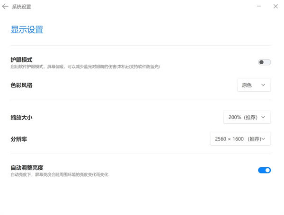The image size is (284, 215).
Task: Click the 系统设置 title text
Action: coord(22,7)
